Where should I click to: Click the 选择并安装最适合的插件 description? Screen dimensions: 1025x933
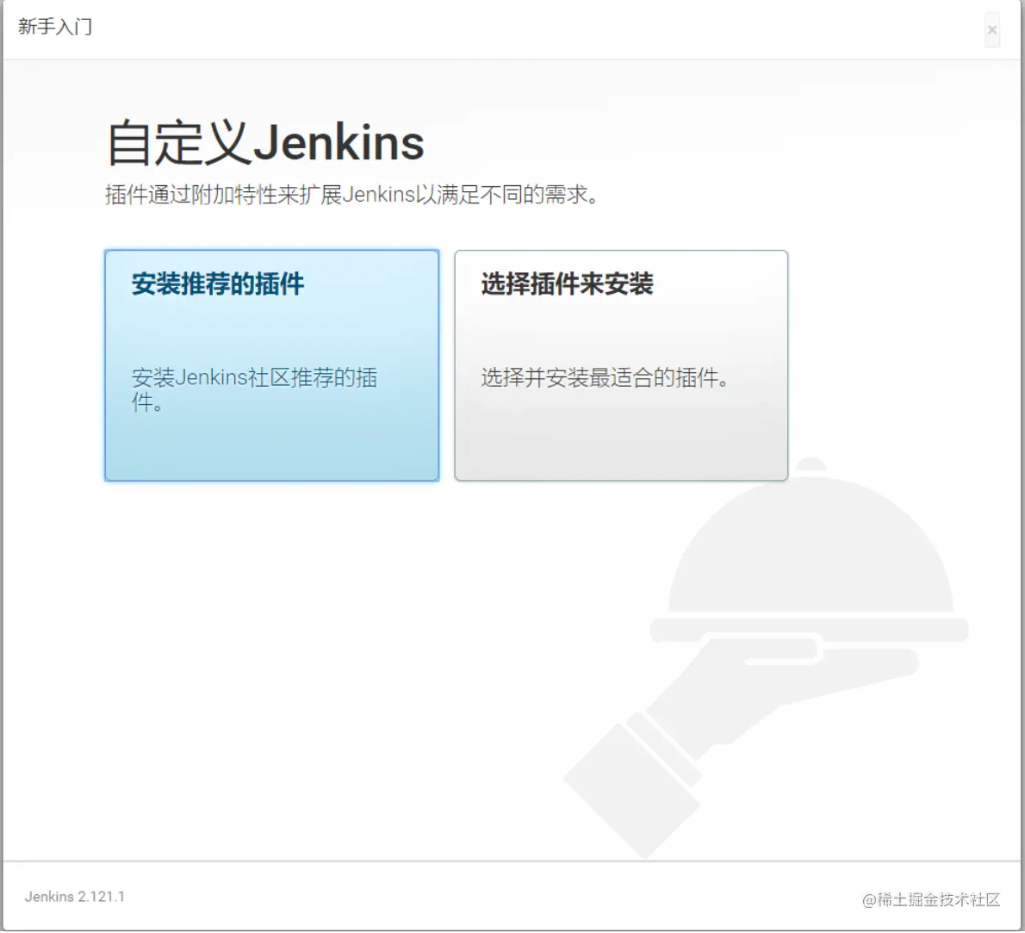click(x=601, y=377)
